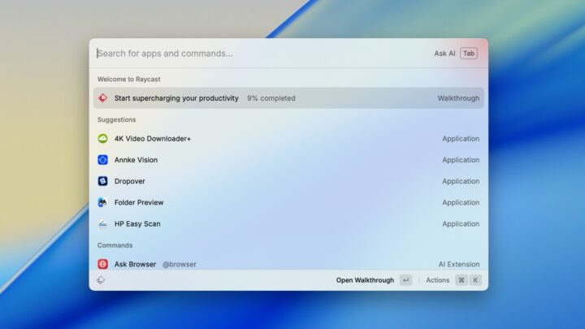Screen dimensions: 585x329
Task: Click the Folder Preview app icon
Action: [102, 202]
